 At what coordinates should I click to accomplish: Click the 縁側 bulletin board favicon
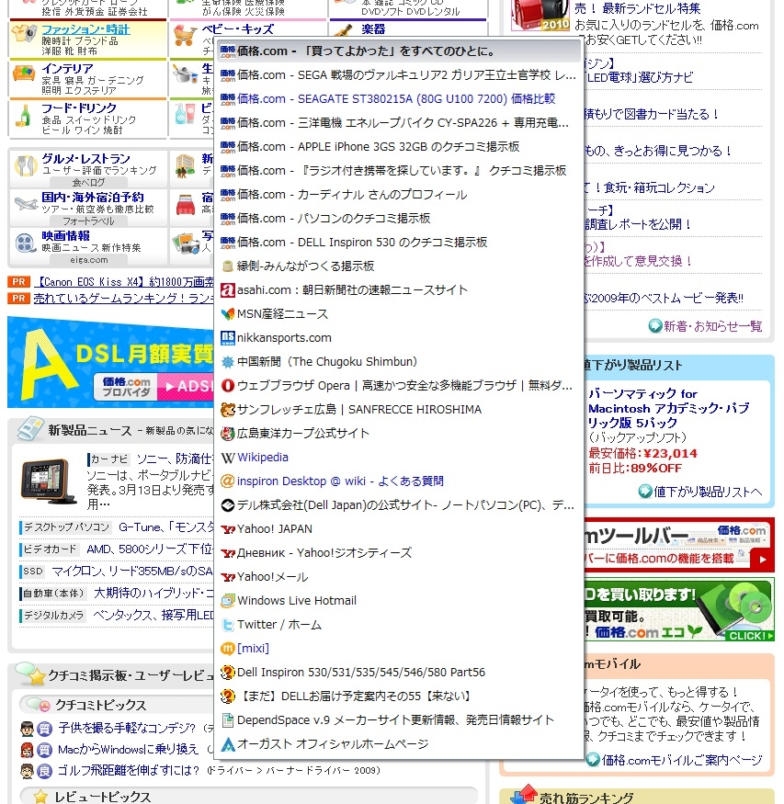tap(227, 266)
